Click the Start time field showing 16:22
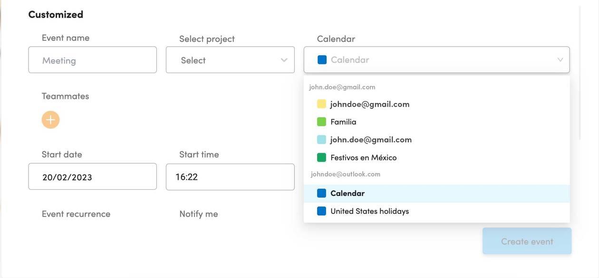Image resolution: width=599 pixels, height=278 pixels. [230, 177]
